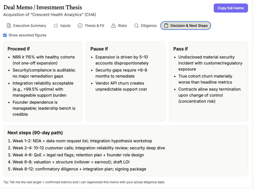Go to the Thesis & Fit tab

[x=94, y=26]
